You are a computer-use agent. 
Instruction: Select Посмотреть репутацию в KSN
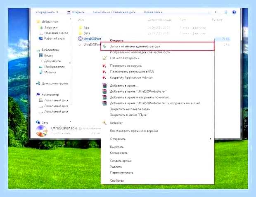tap(132, 72)
